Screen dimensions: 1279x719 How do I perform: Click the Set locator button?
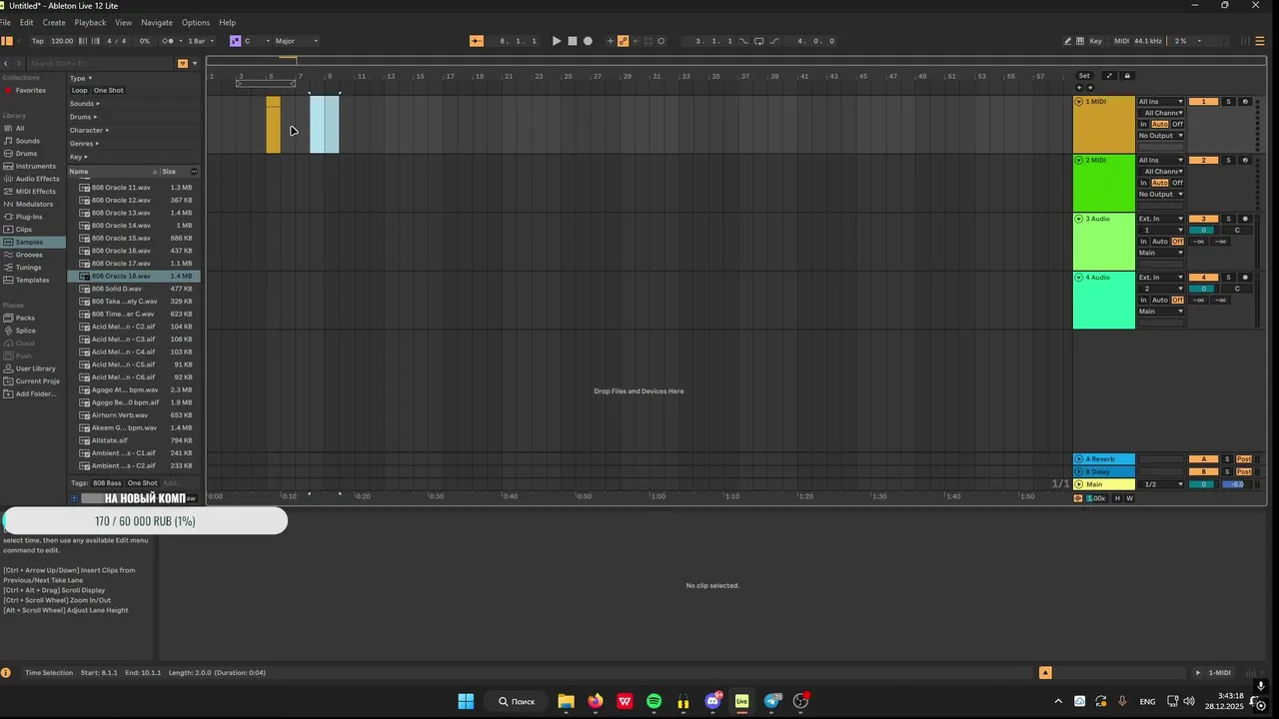[1084, 76]
